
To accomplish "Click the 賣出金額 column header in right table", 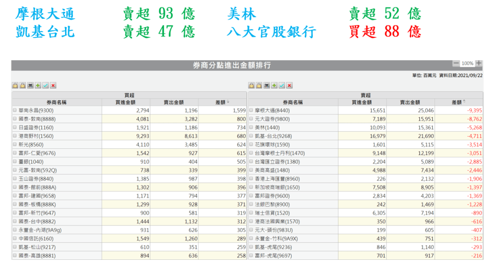I will (410, 102).
